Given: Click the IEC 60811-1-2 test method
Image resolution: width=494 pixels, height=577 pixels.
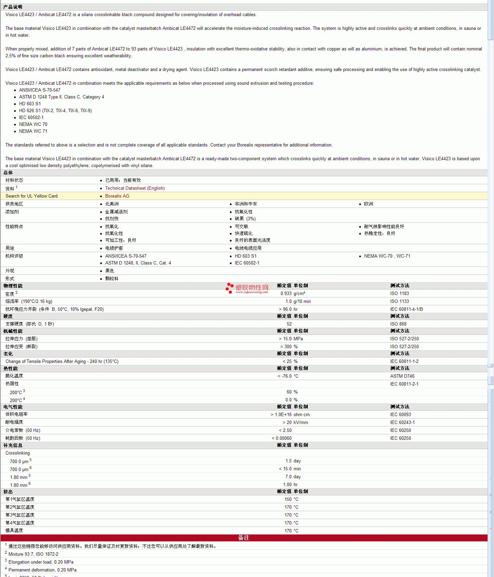Looking at the screenshot, I should point(404,361).
